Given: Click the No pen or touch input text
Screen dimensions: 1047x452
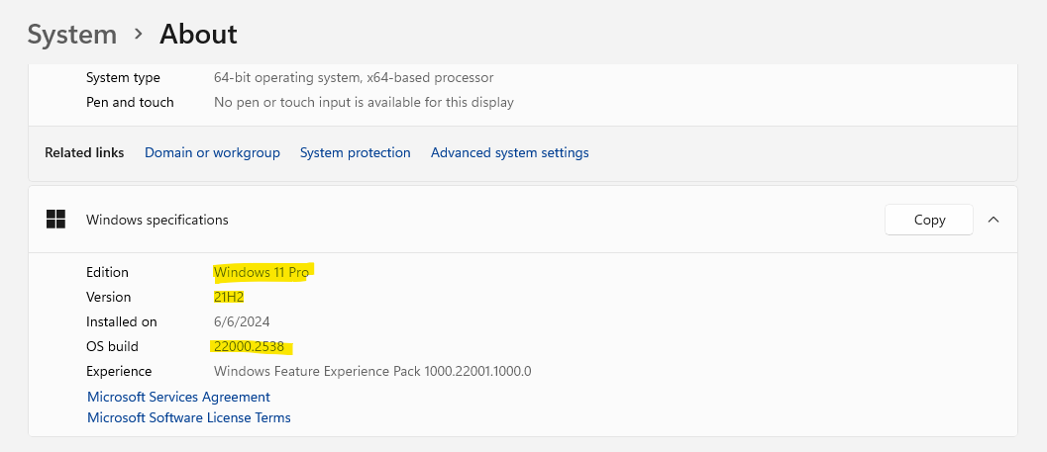Looking at the screenshot, I should pos(364,102).
